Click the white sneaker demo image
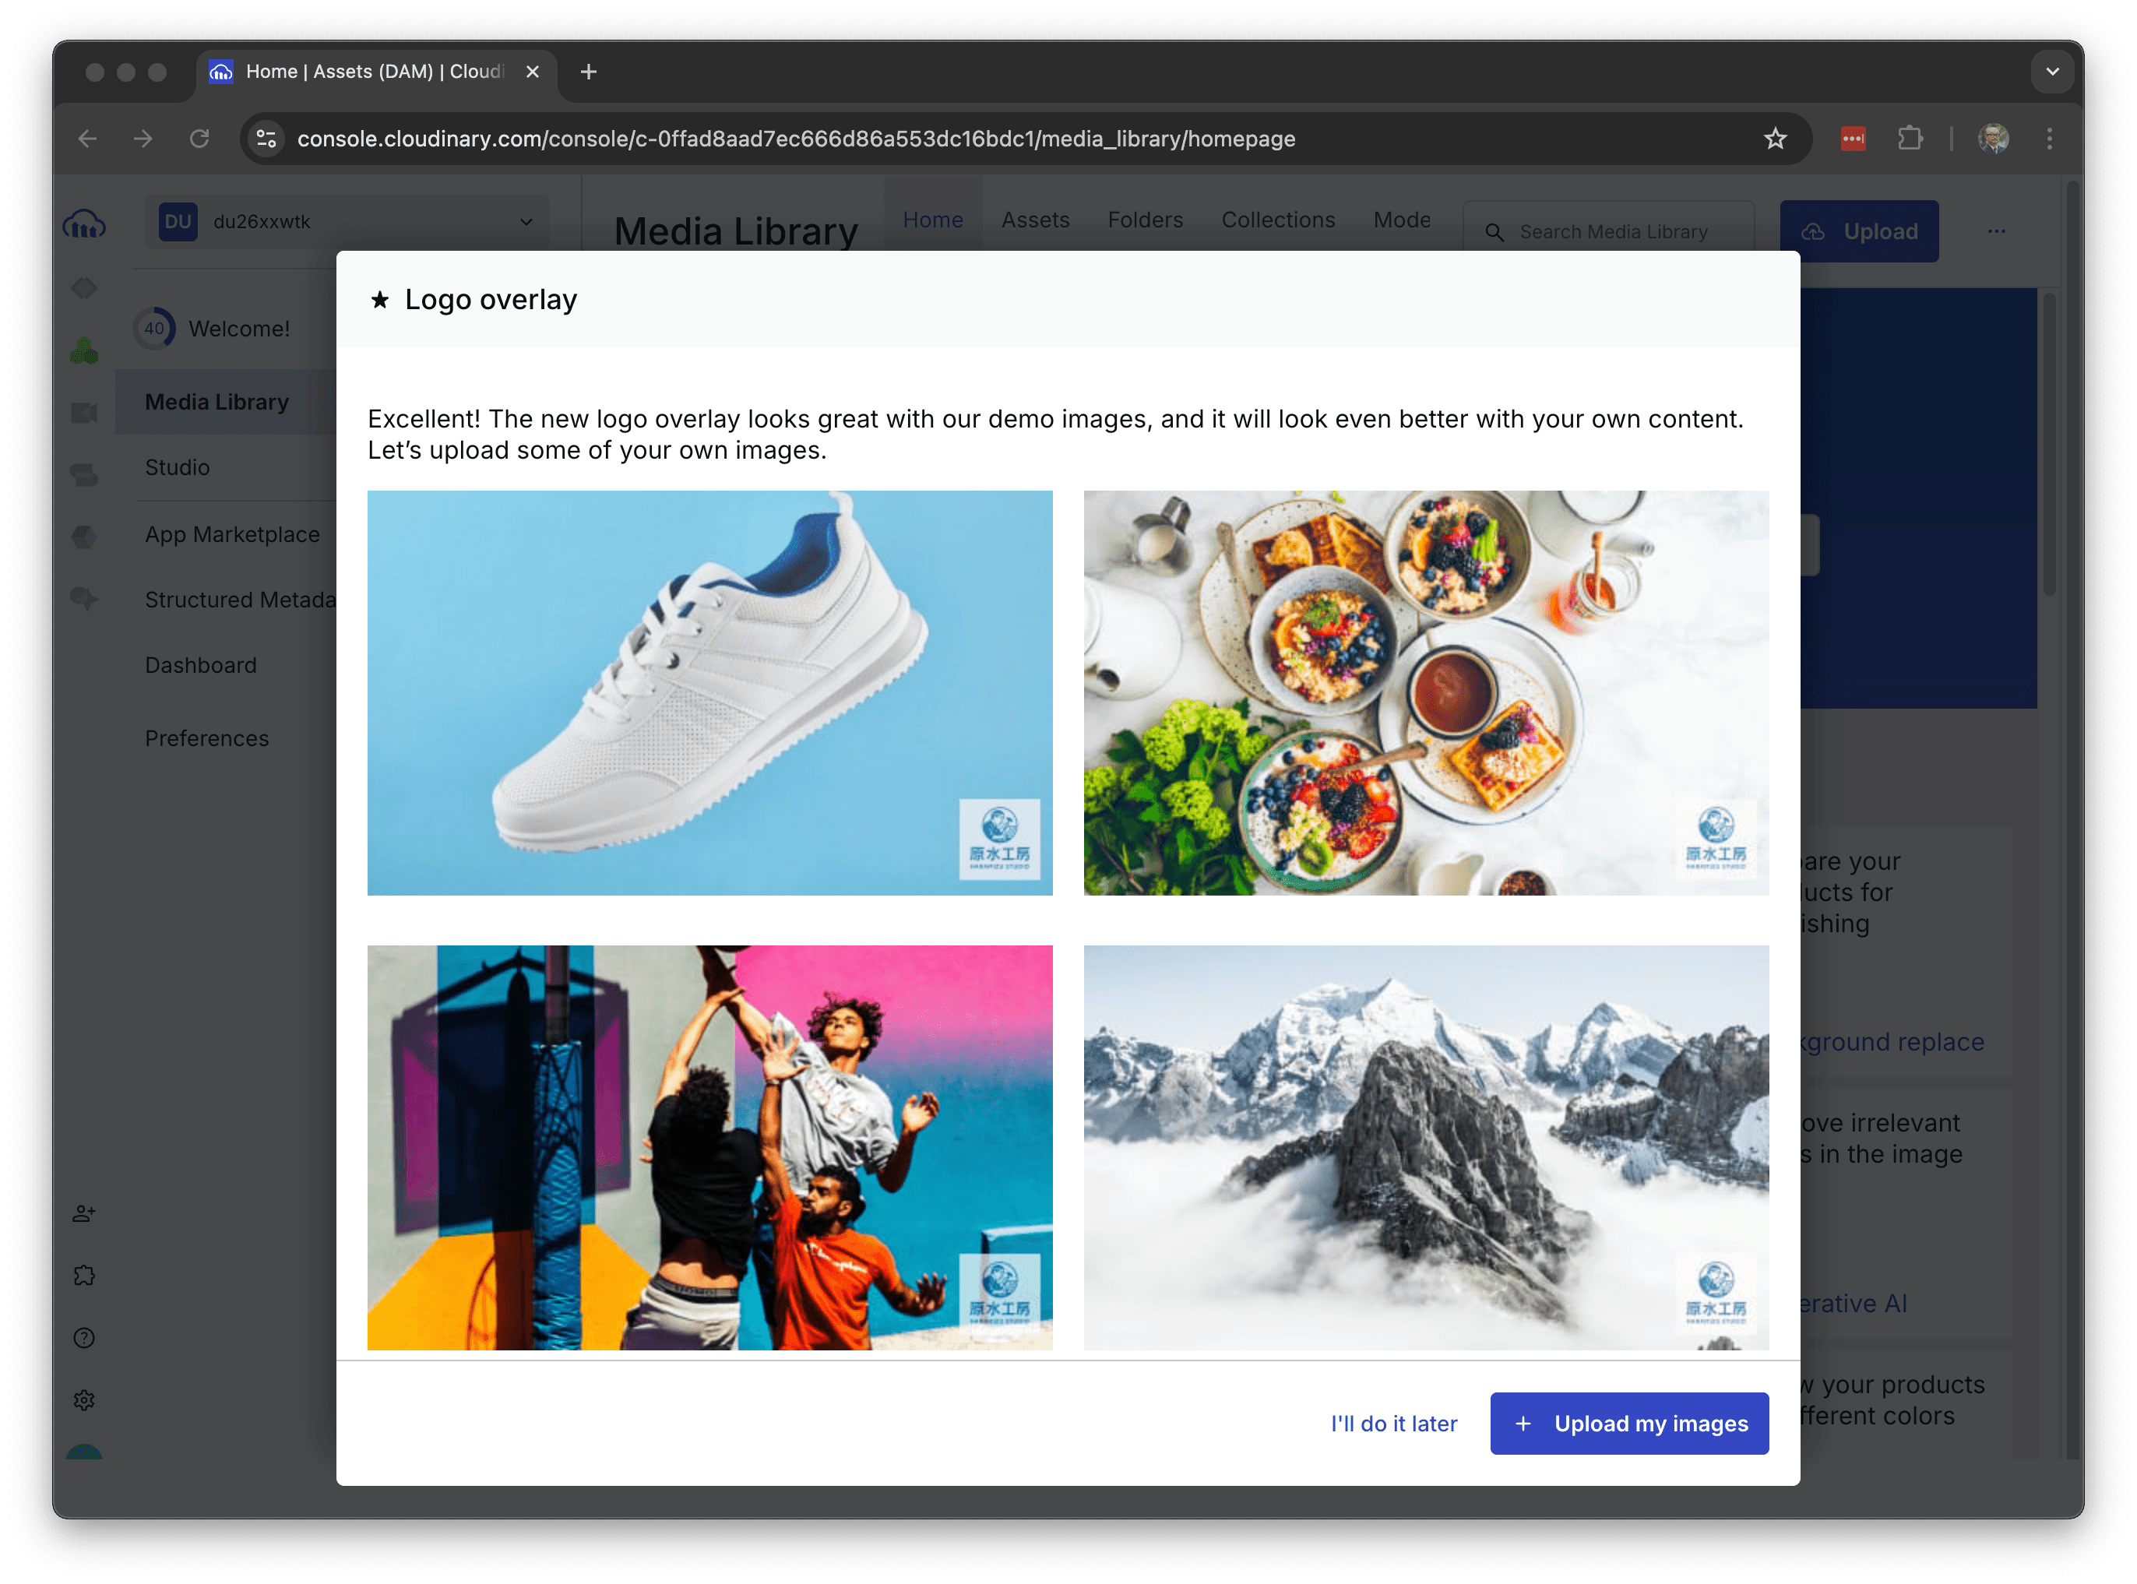 click(x=709, y=692)
